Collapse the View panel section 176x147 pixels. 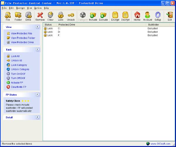[x=37, y=27]
